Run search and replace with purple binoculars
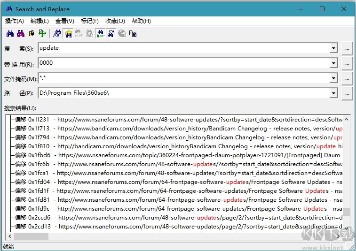 click(21, 33)
